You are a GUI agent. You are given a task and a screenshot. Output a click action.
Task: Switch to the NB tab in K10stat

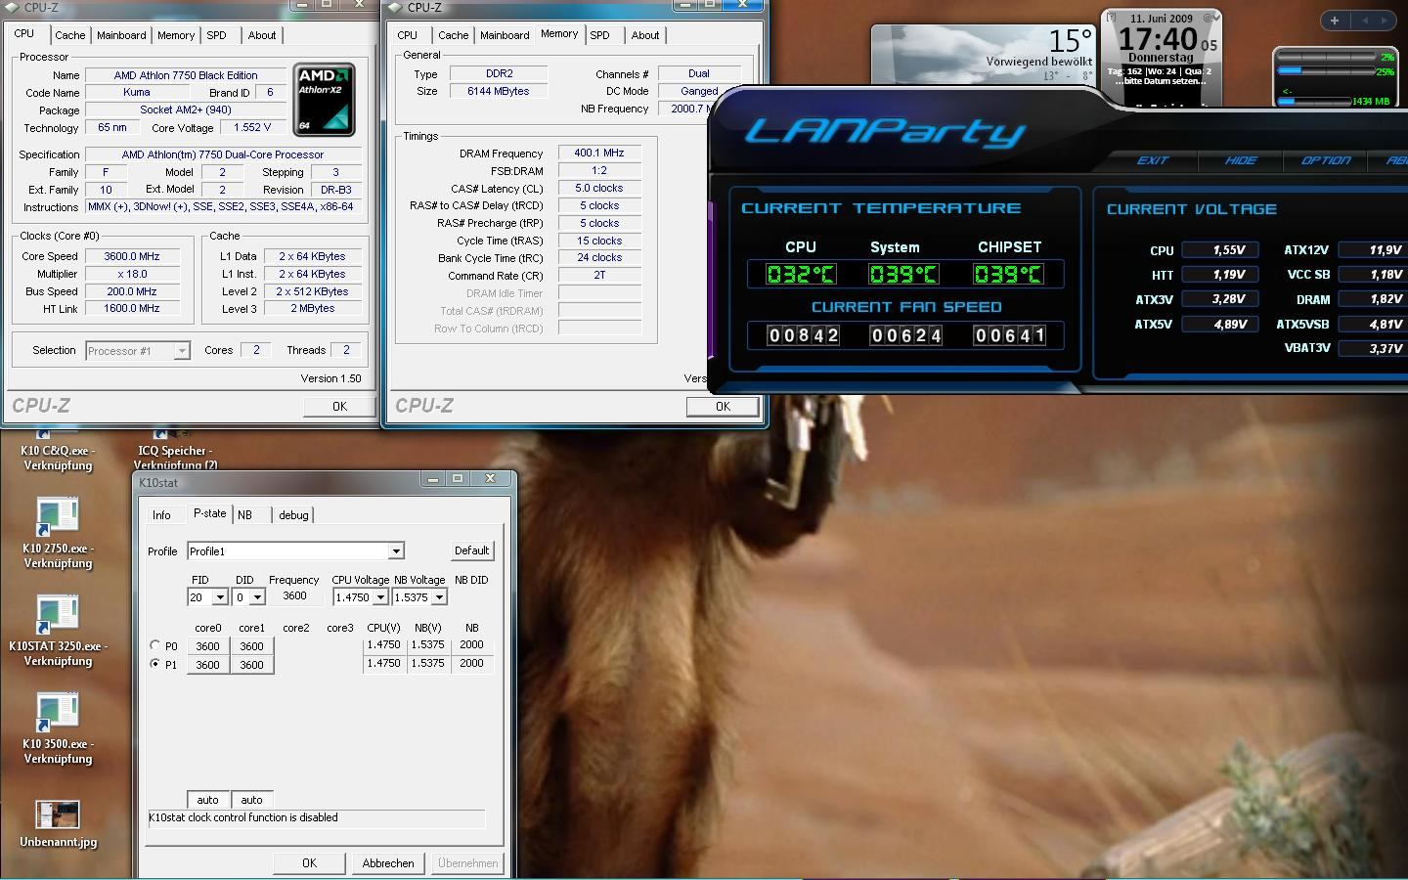(244, 515)
